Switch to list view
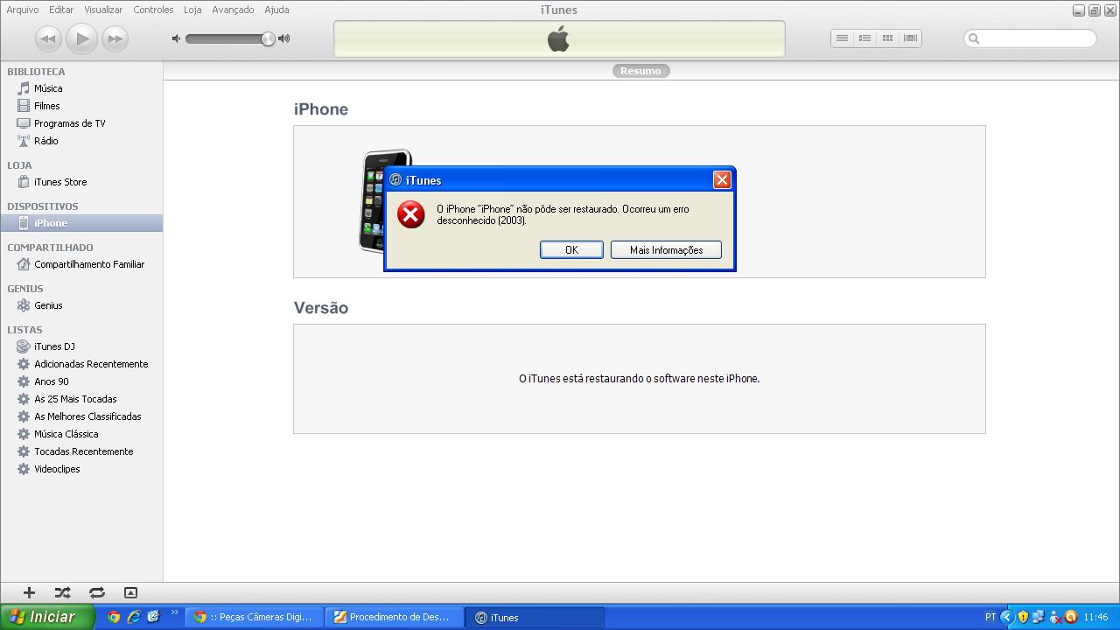This screenshot has width=1120, height=630. [x=842, y=38]
